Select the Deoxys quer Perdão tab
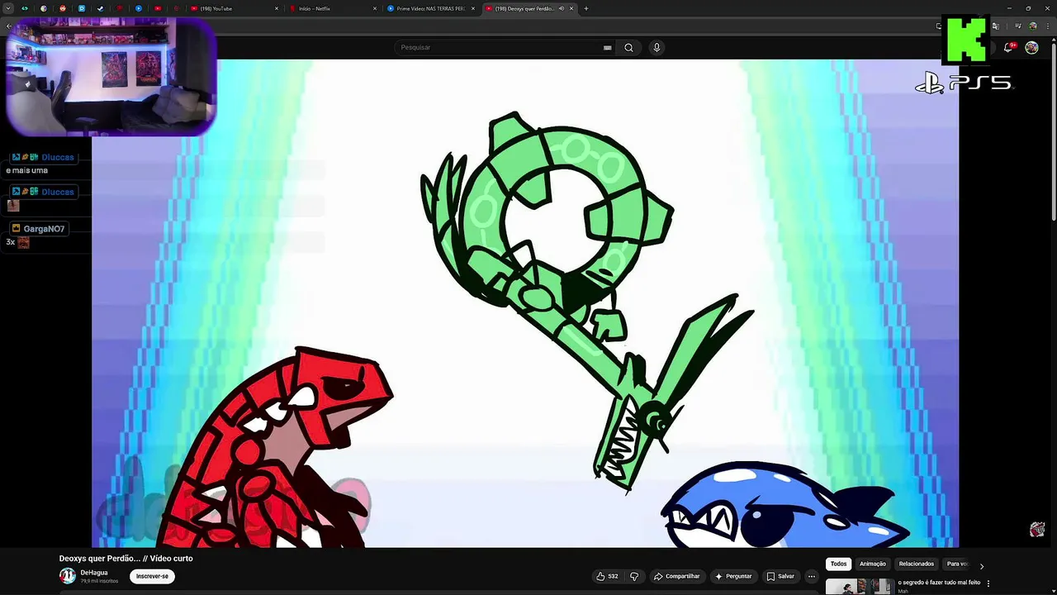 (x=528, y=8)
